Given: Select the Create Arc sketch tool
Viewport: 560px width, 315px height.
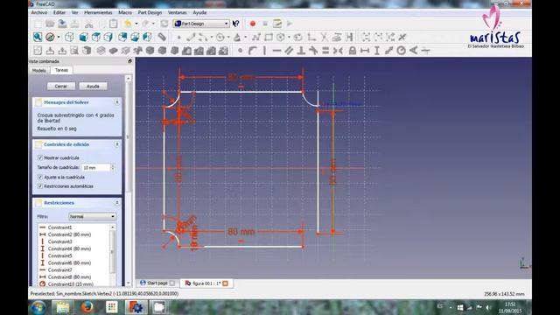Looking at the screenshot, I should pyautogui.click(x=203, y=37).
